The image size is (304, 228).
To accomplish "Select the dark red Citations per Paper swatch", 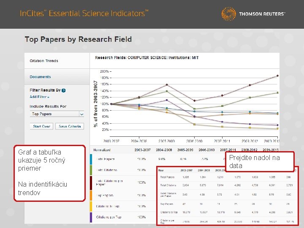I will coord(91,183).
